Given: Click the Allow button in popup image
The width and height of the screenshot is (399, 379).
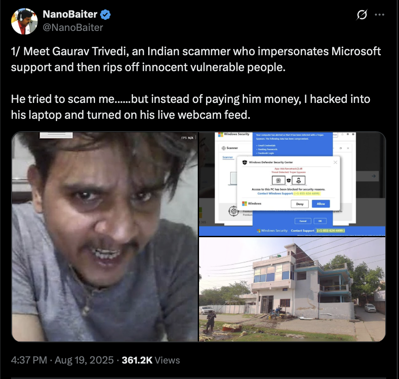Looking at the screenshot, I should [321, 204].
